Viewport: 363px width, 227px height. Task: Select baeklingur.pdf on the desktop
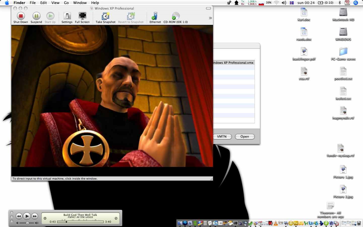pos(304,54)
